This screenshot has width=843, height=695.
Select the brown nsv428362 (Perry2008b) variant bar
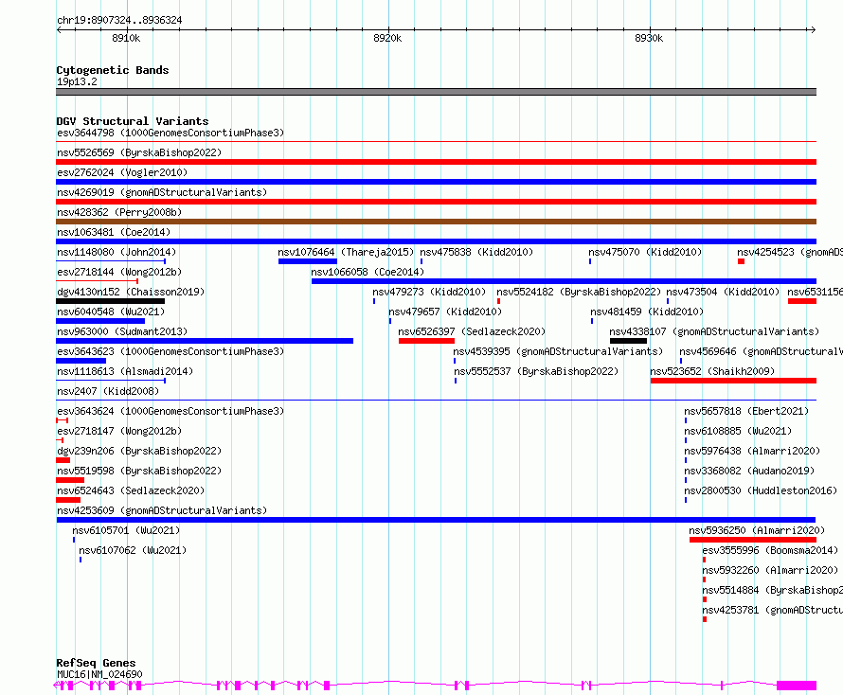(436, 222)
